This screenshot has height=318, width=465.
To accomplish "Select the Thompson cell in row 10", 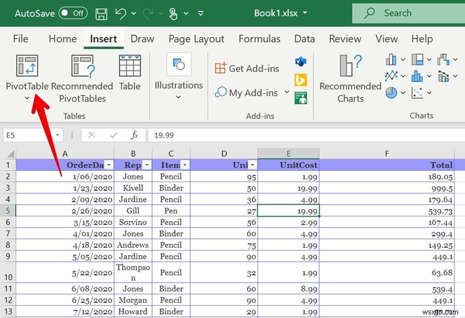I will point(133,272).
